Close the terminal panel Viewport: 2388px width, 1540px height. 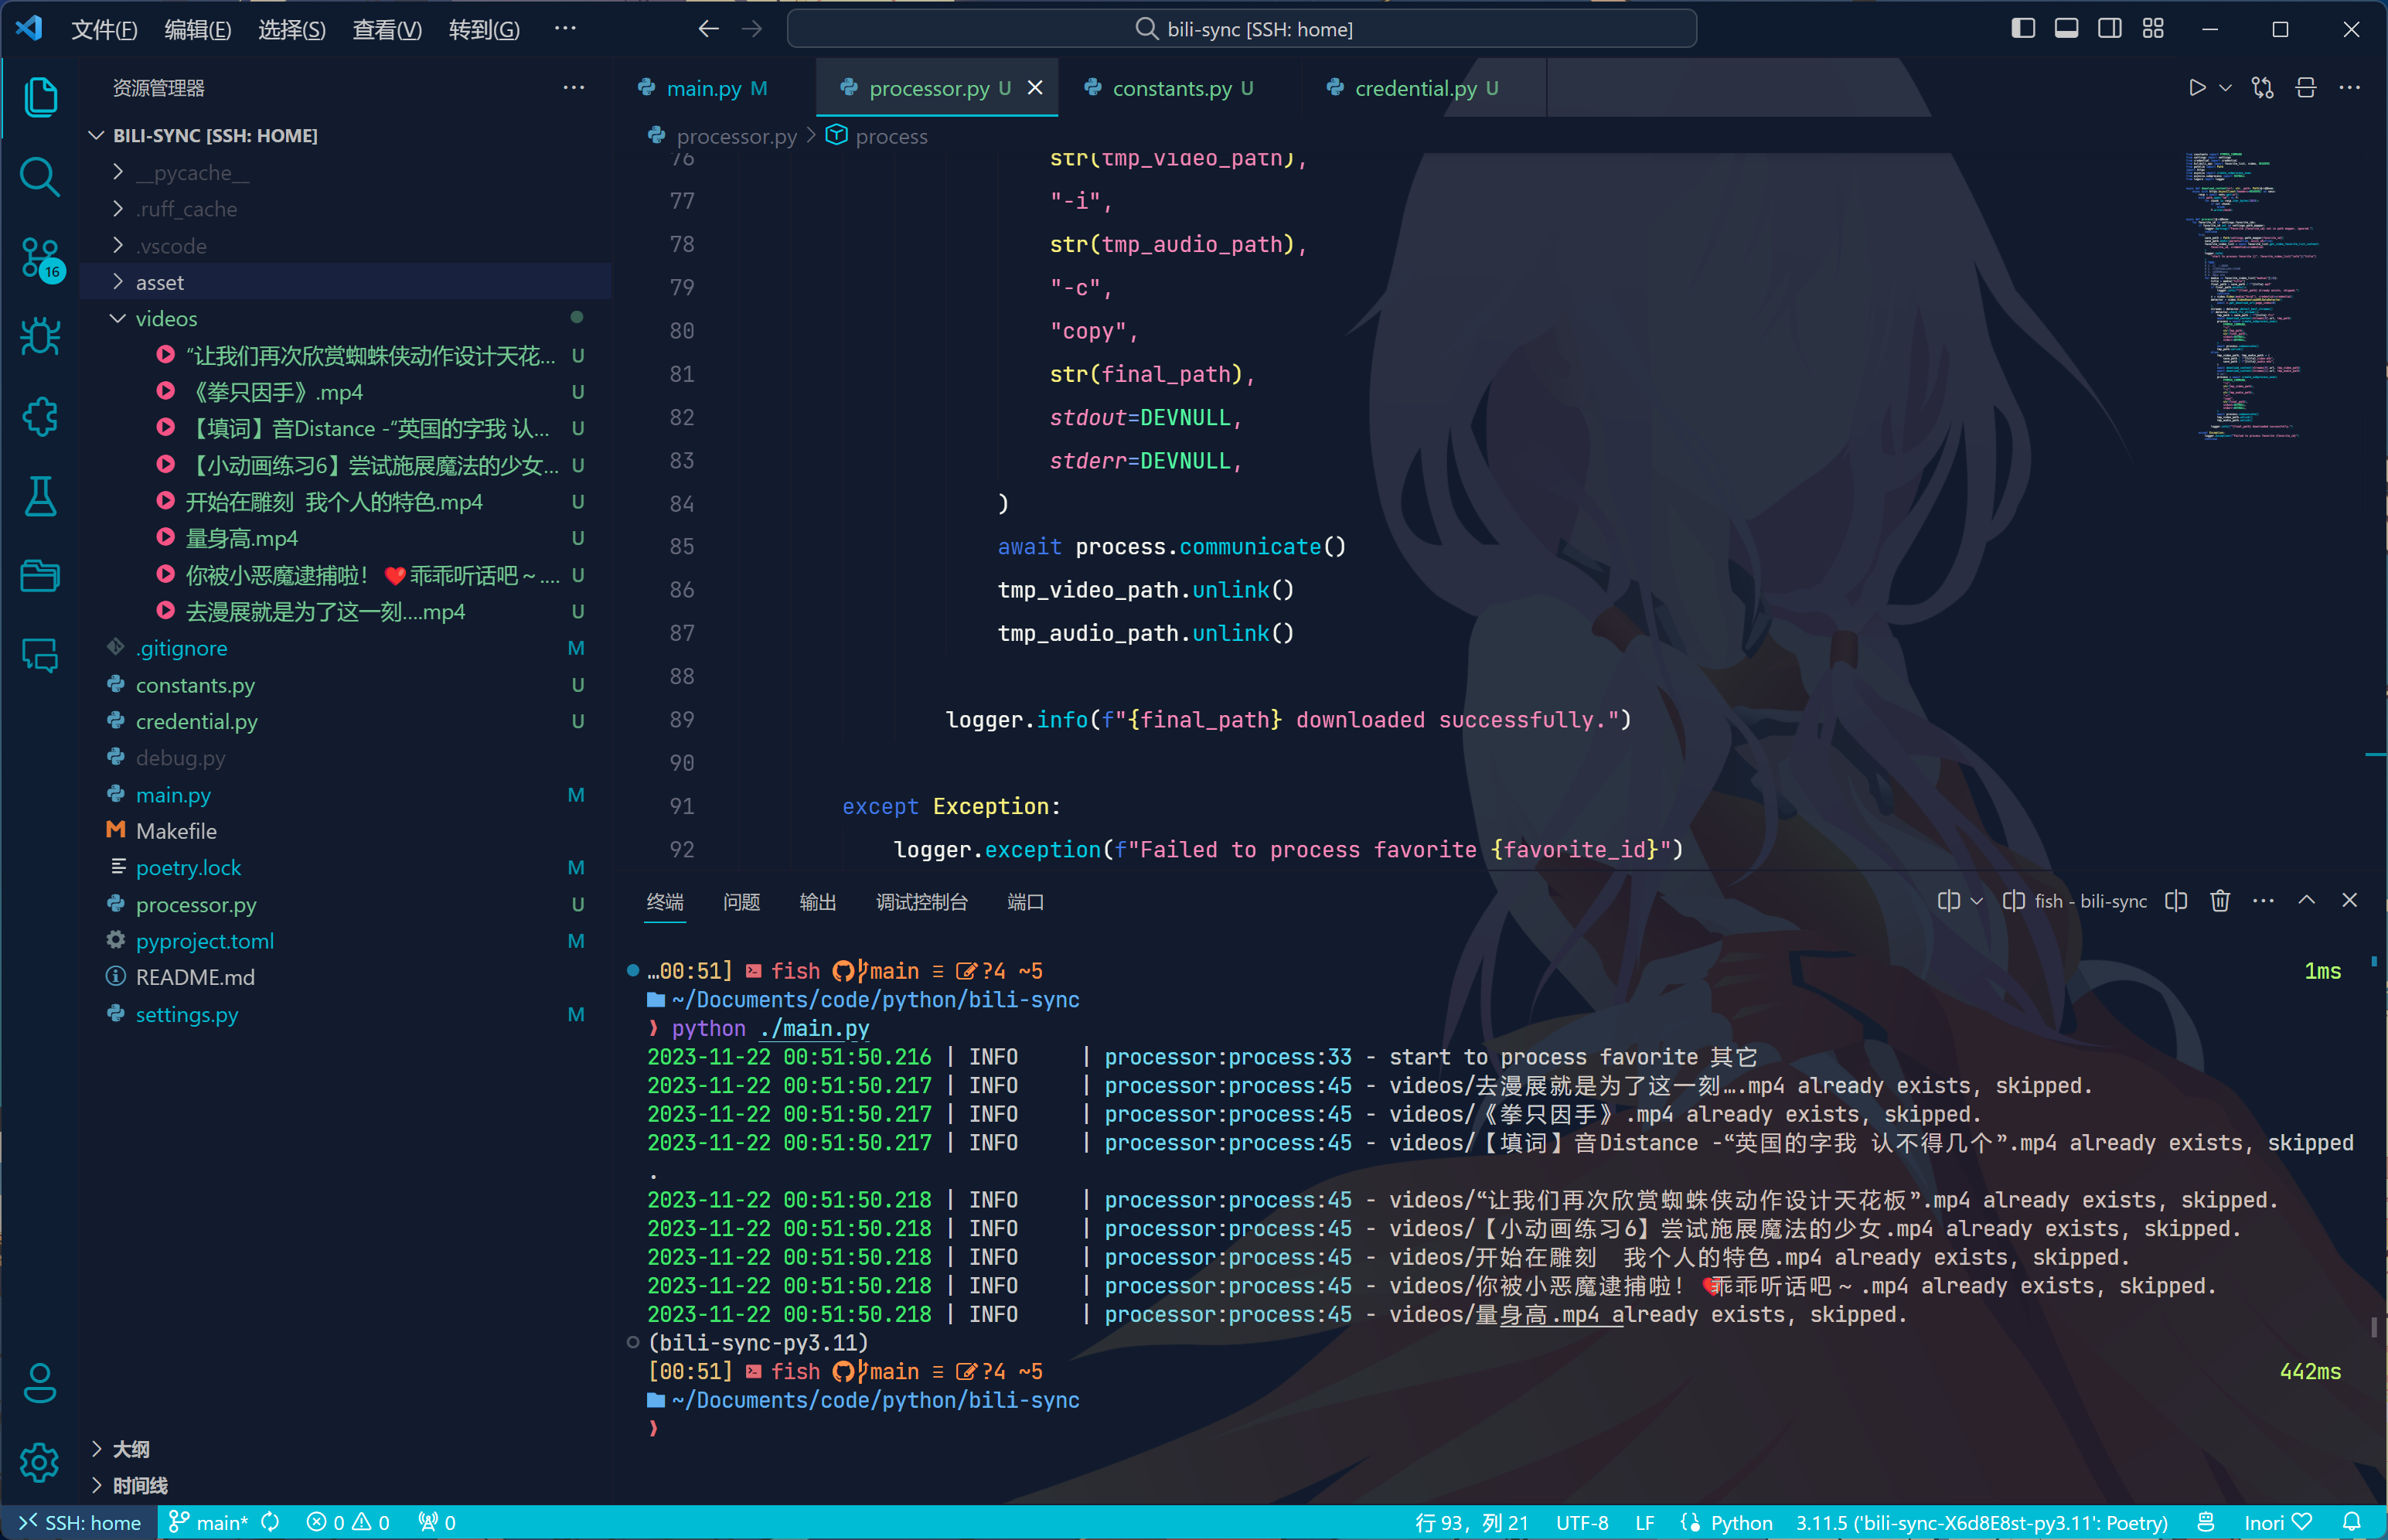[x=2350, y=901]
